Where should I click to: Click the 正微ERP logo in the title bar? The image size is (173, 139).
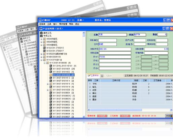(40, 20)
